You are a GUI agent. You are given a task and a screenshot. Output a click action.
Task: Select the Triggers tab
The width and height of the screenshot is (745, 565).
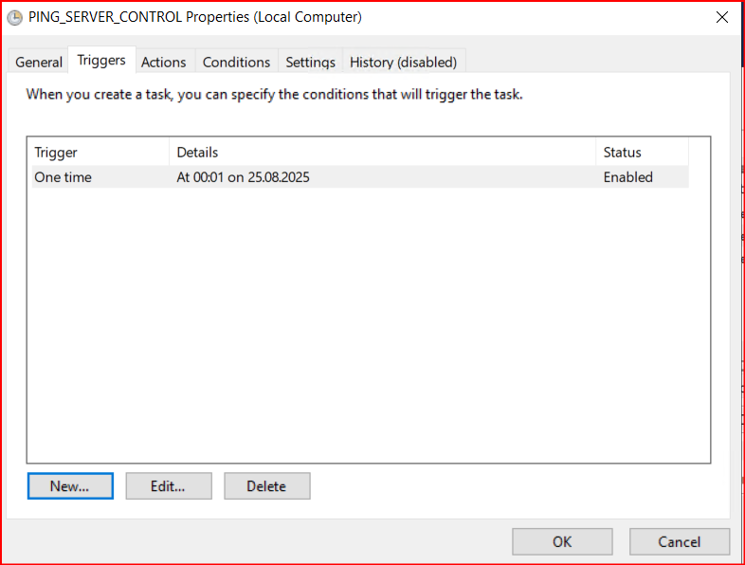(x=101, y=61)
